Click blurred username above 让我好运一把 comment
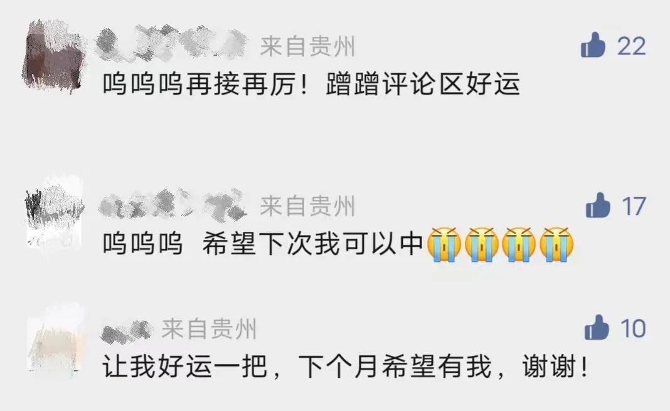Screen dimensions: 670x411 [x=127, y=330]
